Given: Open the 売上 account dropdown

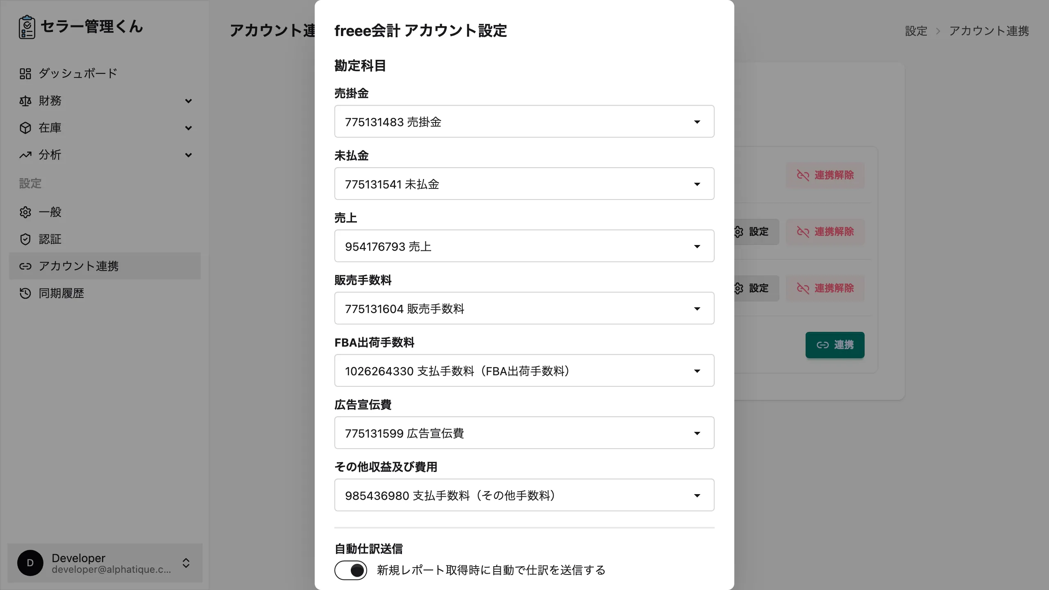Looking at the screenshot, I should 524,246.
